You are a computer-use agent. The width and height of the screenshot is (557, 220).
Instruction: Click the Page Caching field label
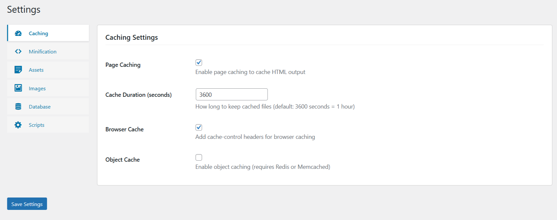pyautogui.click(x=123, y=65)
